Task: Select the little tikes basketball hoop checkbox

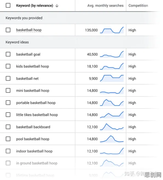Action: [8, 115]
